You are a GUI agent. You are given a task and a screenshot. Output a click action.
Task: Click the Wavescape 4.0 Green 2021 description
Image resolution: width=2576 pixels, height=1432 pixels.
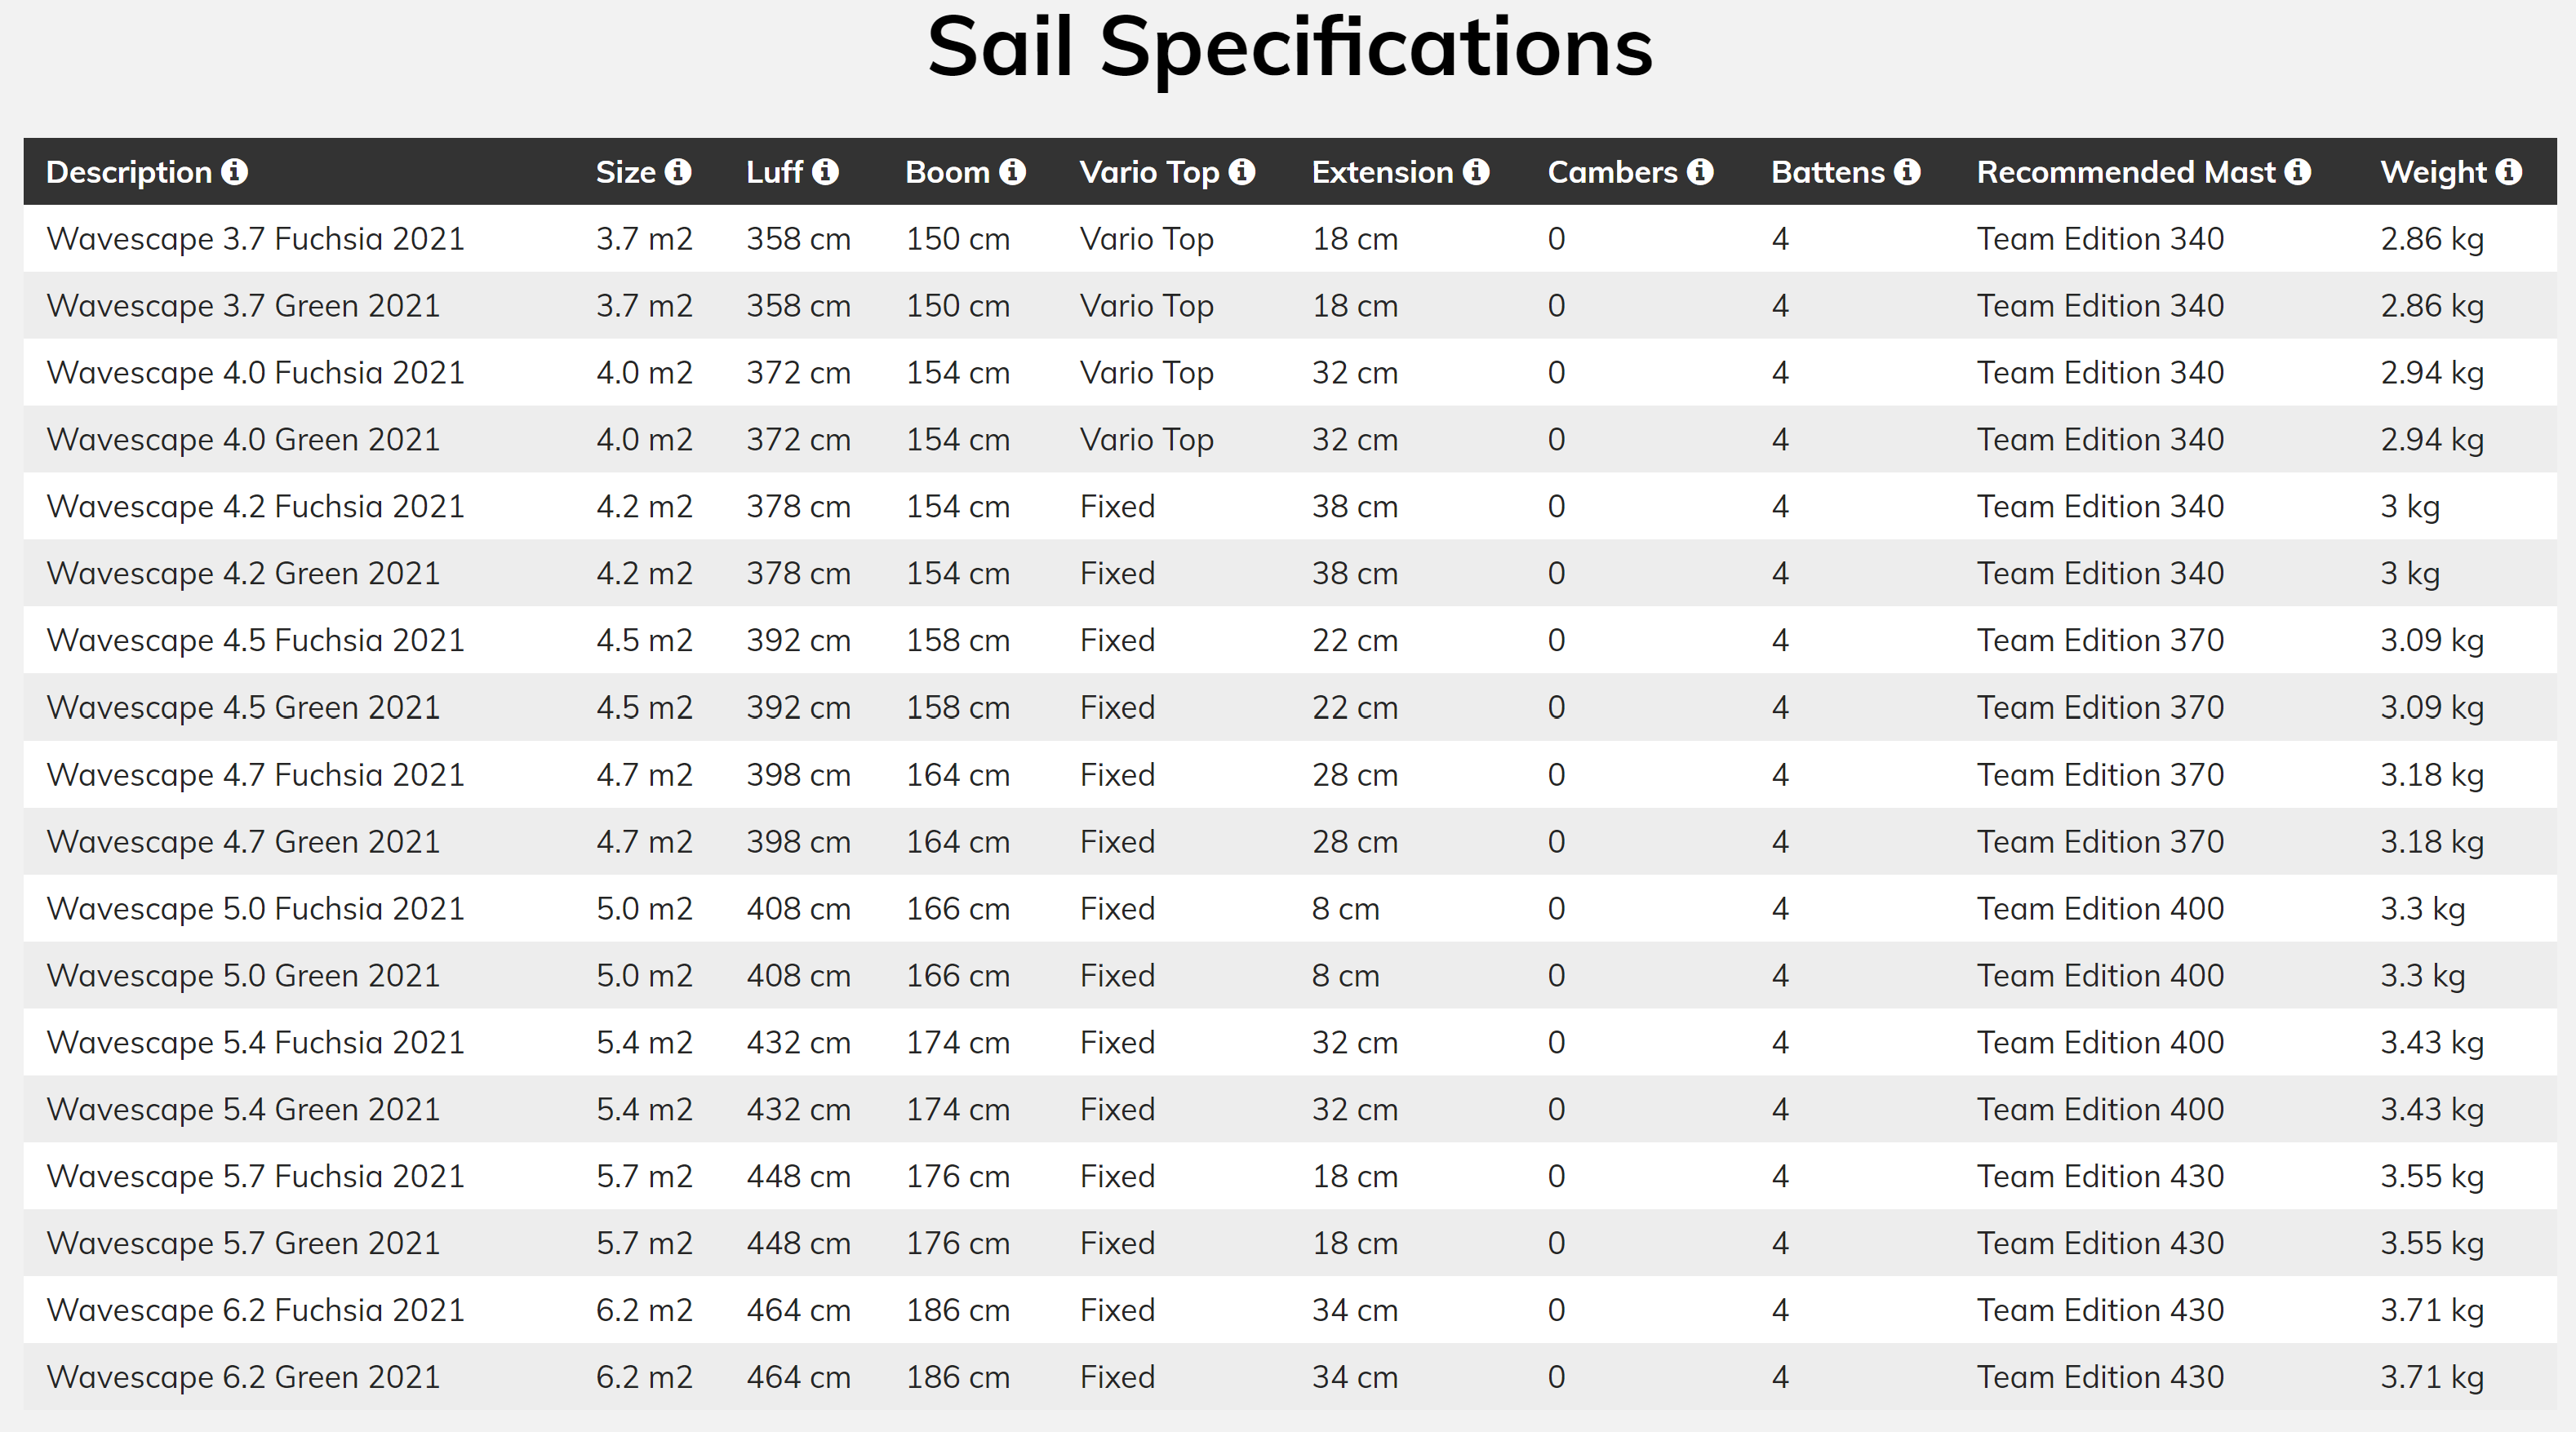coord(243,440)
